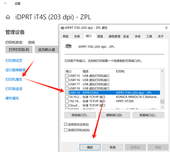
Task: Click the 描述 column header
Action: pyautogui.click(x=86, y=71)
